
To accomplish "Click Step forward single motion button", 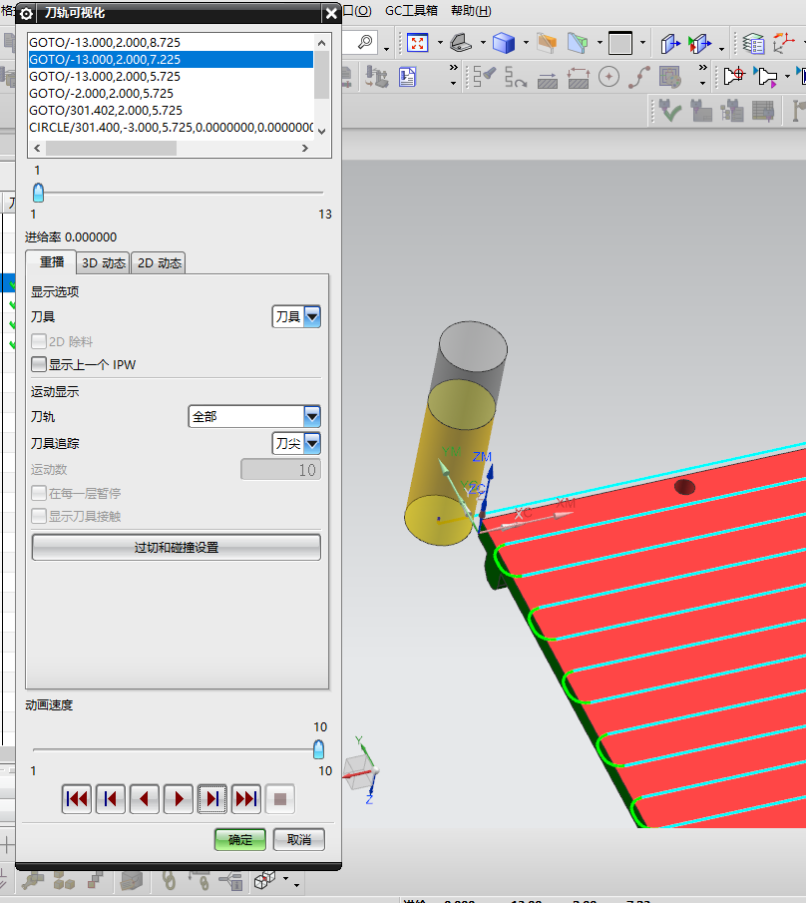I will tap(212, 799).
